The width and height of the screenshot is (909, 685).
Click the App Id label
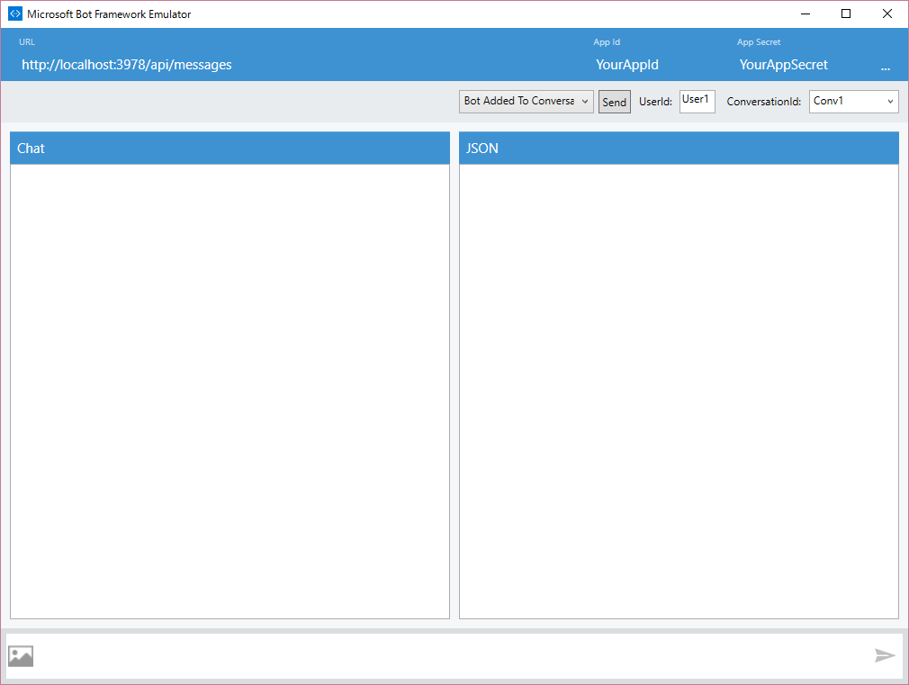tap(607, 41)
